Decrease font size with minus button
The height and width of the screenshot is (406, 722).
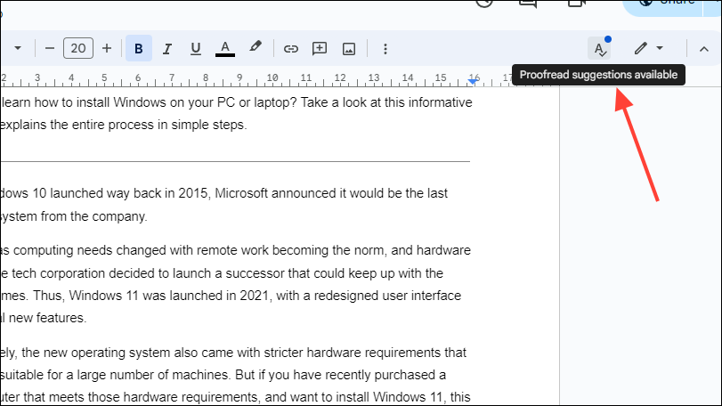50,48
